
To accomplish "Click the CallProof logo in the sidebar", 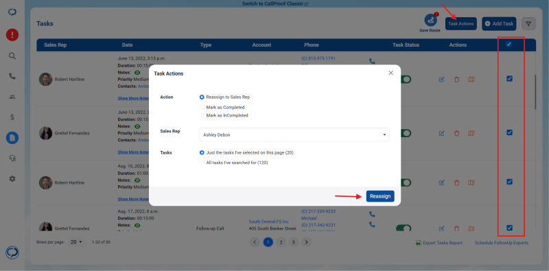I will 12,12.
